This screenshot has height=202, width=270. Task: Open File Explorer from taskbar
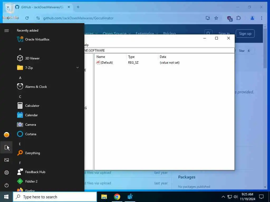coord(104,197)
